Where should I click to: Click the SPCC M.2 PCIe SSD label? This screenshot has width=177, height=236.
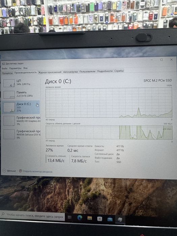(157, 80)
